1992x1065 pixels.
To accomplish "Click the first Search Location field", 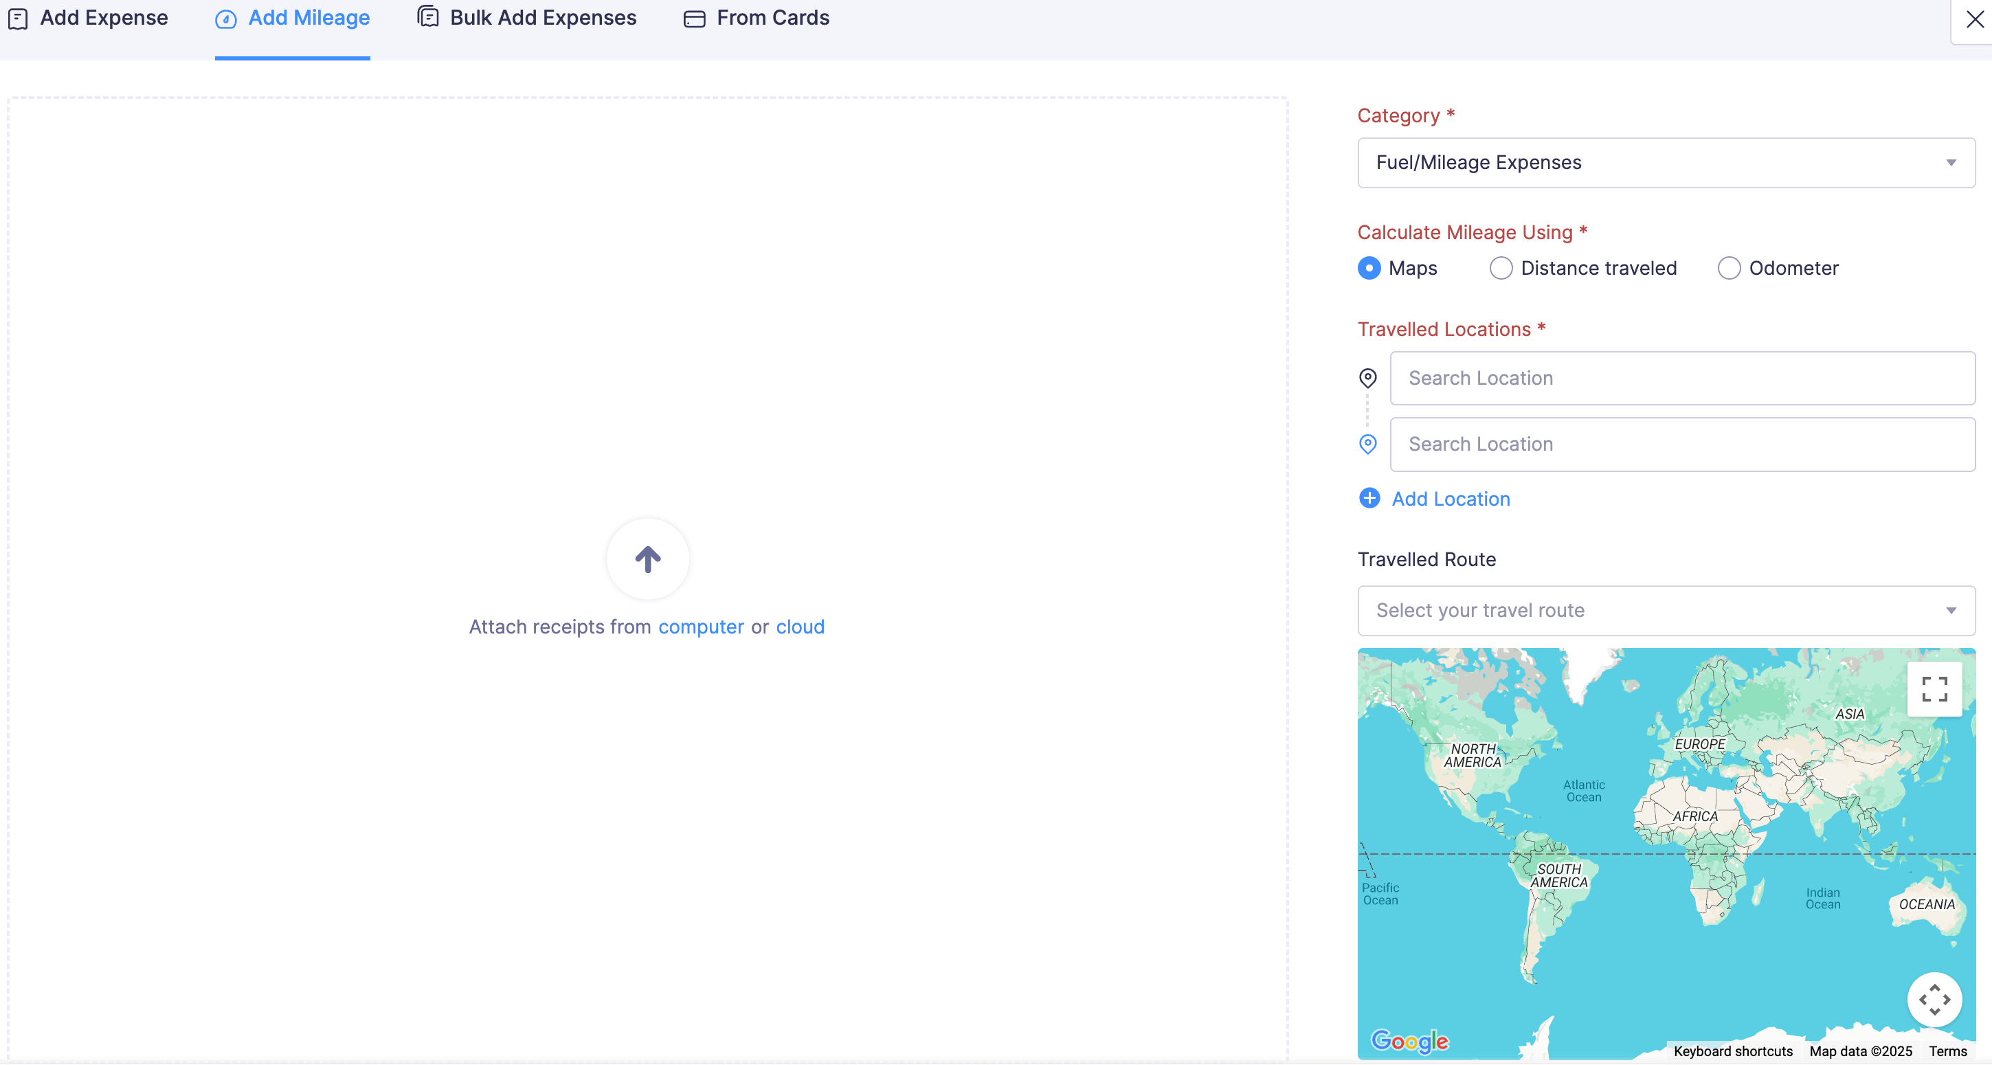I will pos(1682,378).
